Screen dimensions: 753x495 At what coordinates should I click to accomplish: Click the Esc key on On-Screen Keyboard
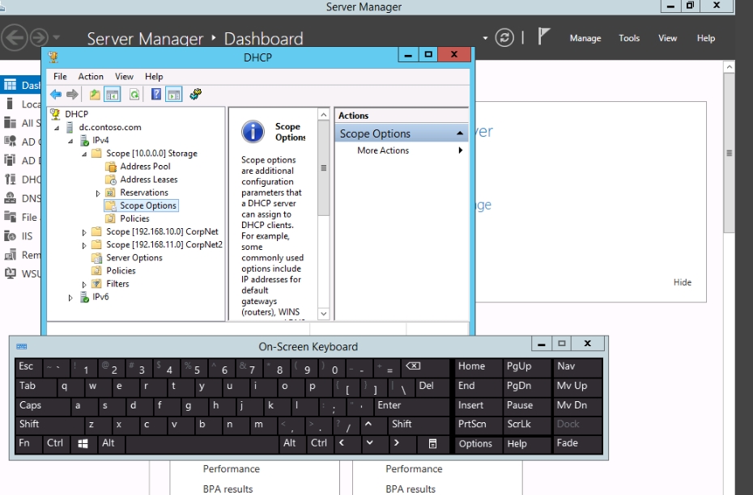[x=28, y=367]
